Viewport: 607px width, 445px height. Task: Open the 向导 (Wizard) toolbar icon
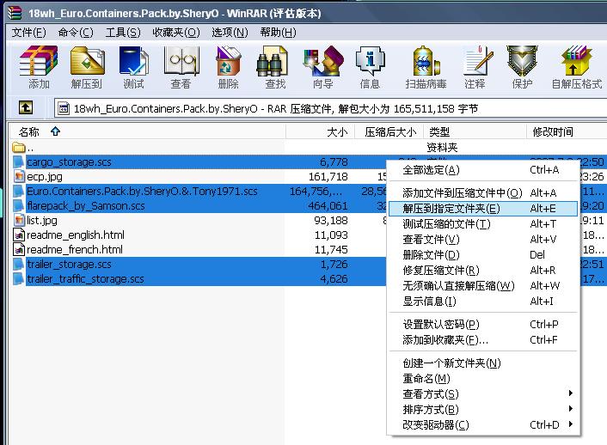[x=323, y=61]
